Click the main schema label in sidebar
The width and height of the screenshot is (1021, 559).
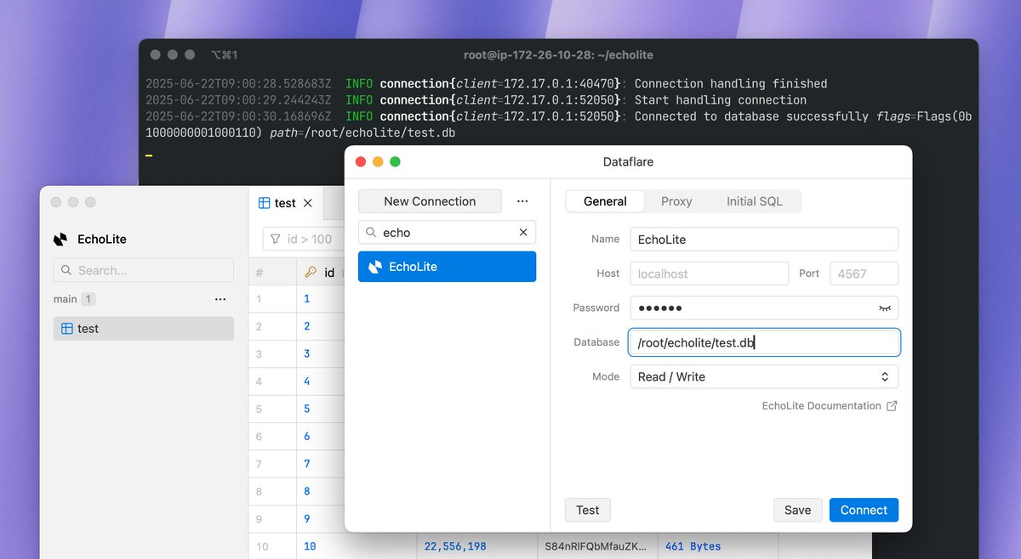click(66, 299)
